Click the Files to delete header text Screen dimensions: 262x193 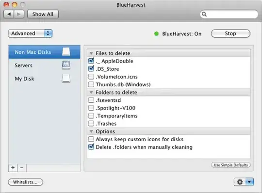pyautogui.click(x=113, y=53)
